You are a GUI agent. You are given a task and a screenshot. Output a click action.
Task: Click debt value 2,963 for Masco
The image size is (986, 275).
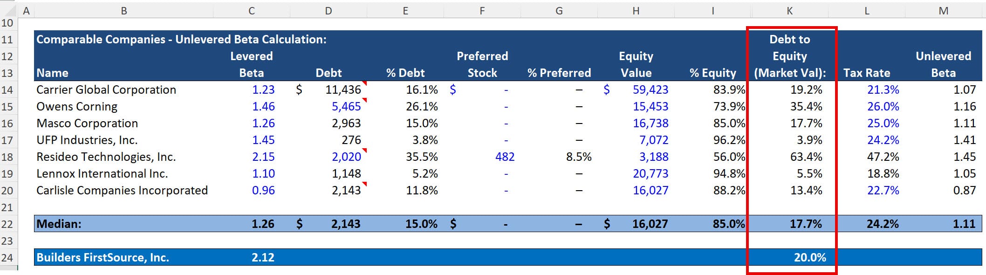pyautogui.click(x=346, y=123)
